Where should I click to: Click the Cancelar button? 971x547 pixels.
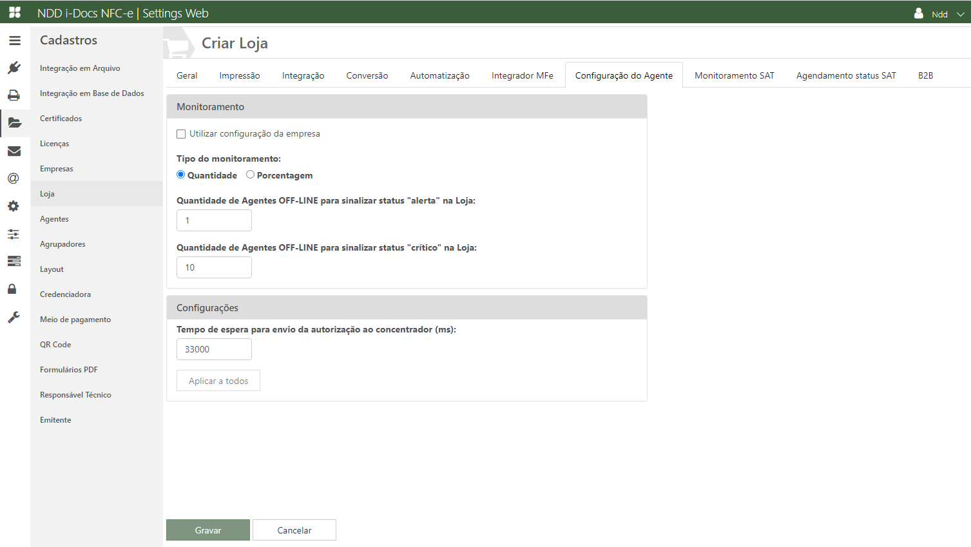click(x=294, y=530)
